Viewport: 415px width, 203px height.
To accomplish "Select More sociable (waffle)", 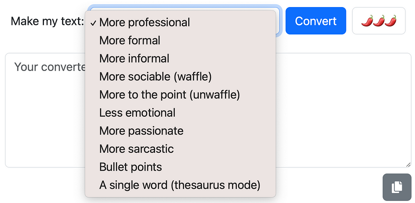I will (155, 77).
